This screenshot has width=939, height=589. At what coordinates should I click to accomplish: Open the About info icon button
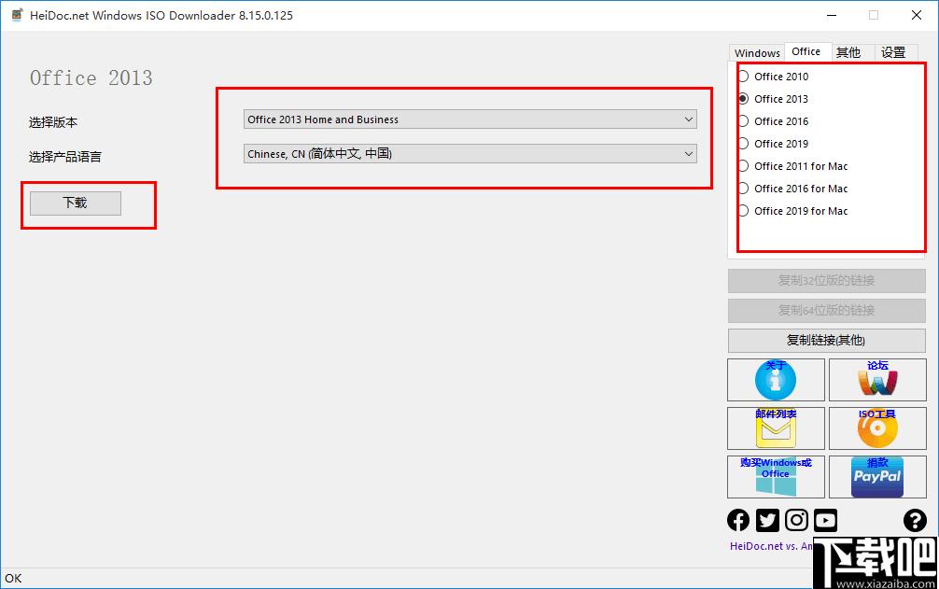click(776, 380)
